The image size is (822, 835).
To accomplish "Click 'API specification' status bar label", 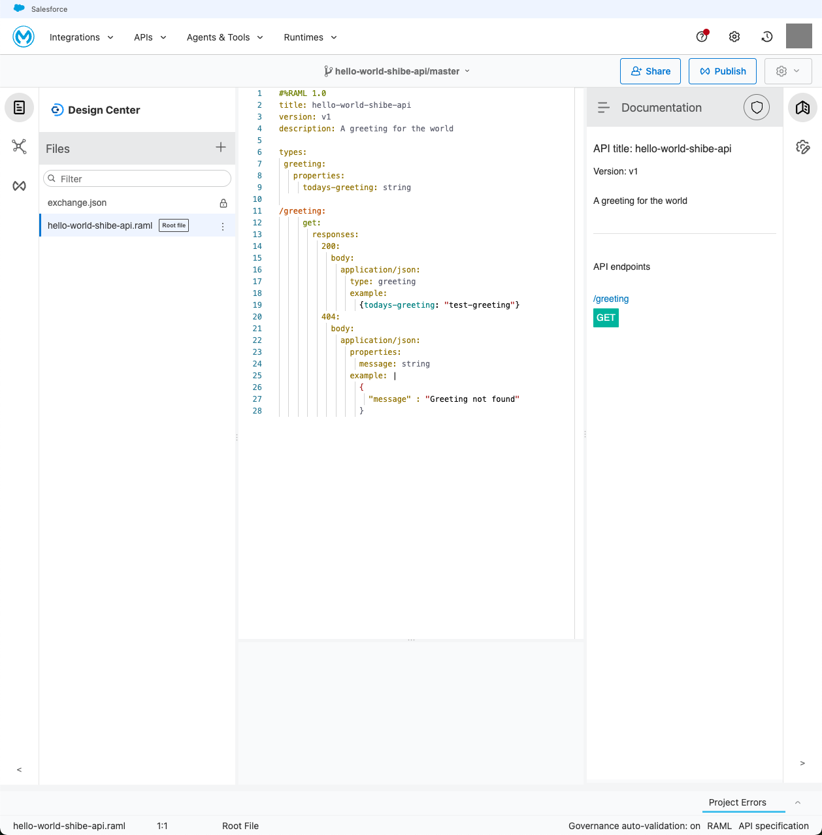I will 774,826.
